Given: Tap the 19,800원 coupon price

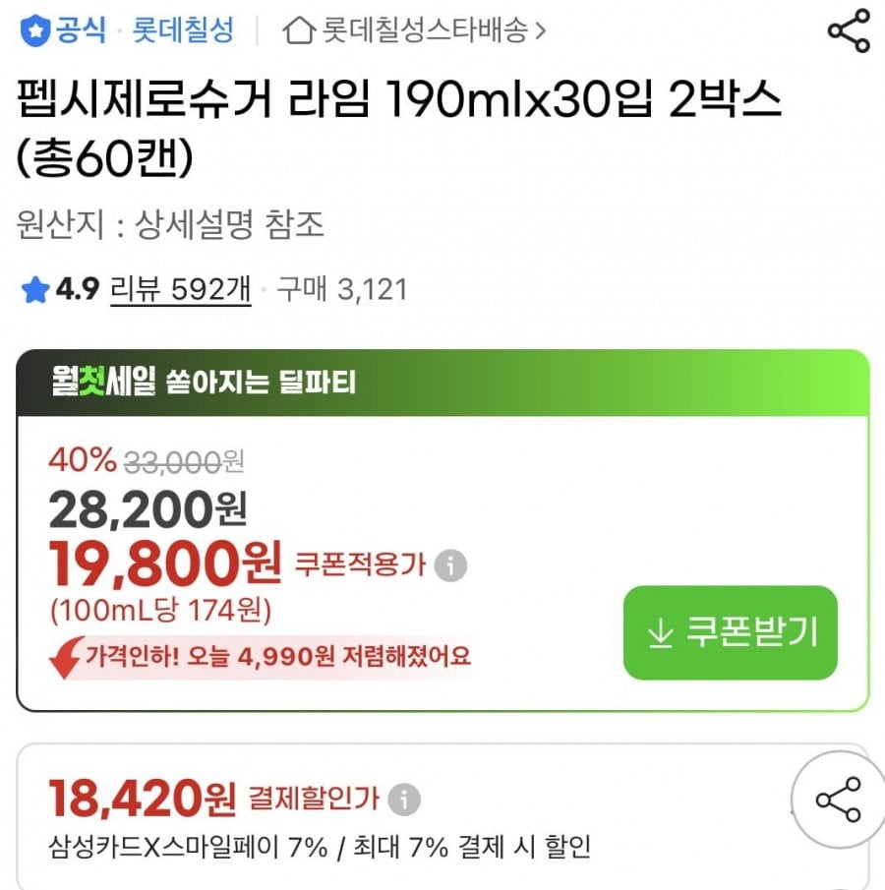Looking at the screenshot, I should (x=165, y=564).
